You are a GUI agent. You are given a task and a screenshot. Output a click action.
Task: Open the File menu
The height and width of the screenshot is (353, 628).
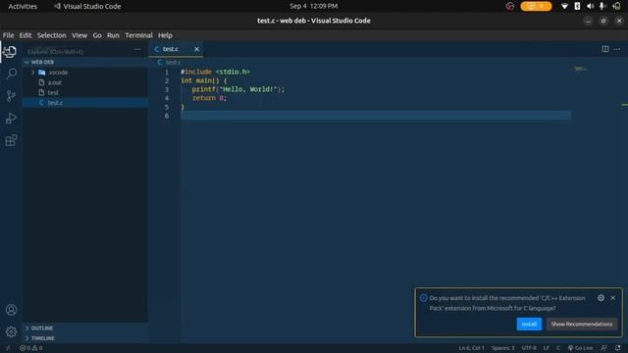pos(8,35)
